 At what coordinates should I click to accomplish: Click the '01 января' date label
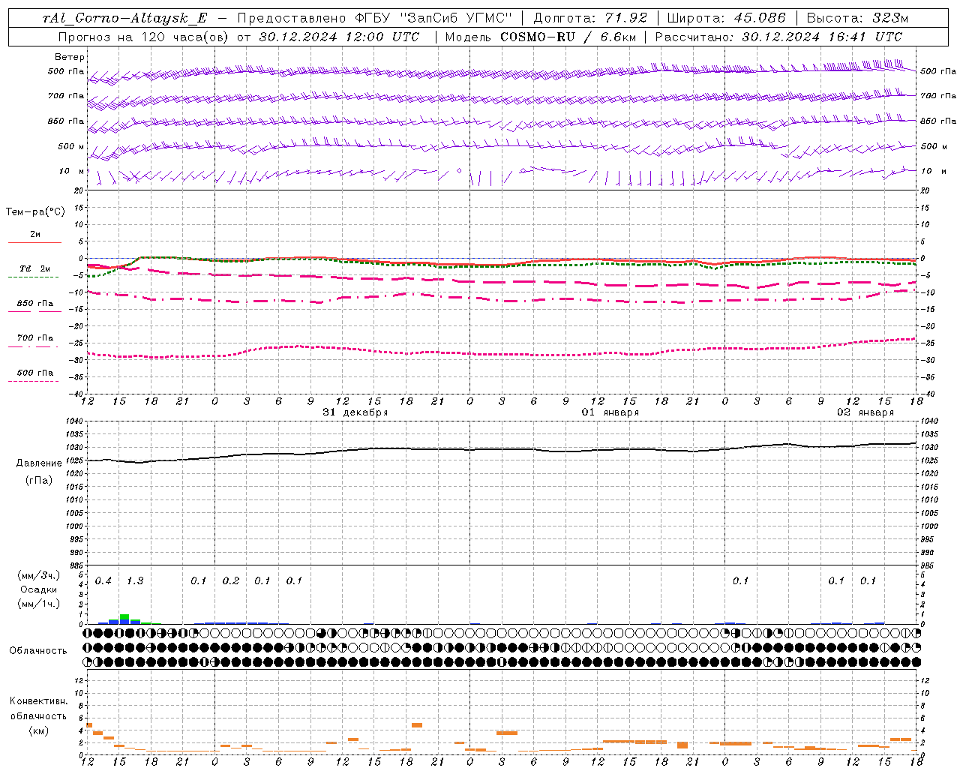[610, 412]
